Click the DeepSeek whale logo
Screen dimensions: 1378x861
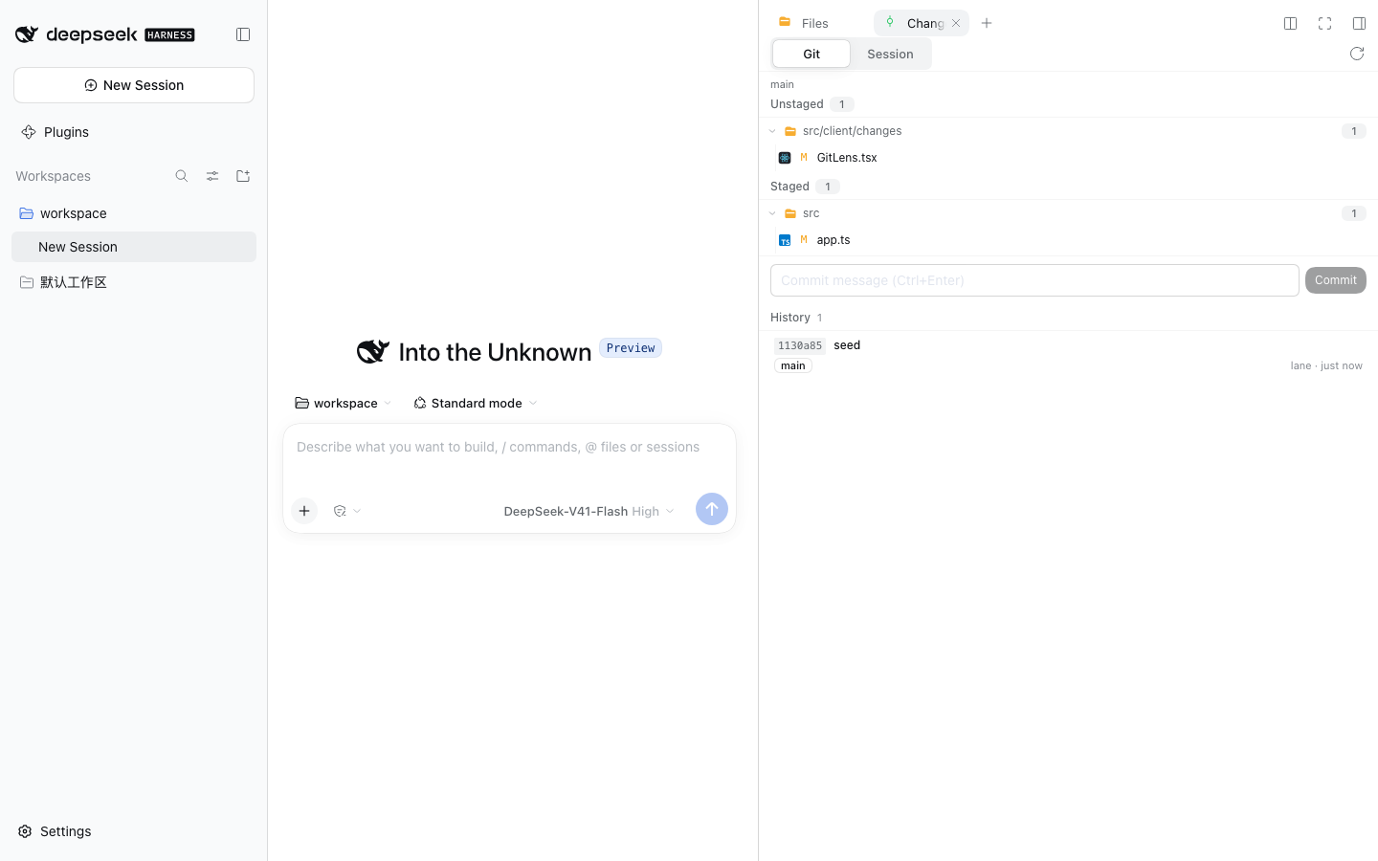(27, 34)
